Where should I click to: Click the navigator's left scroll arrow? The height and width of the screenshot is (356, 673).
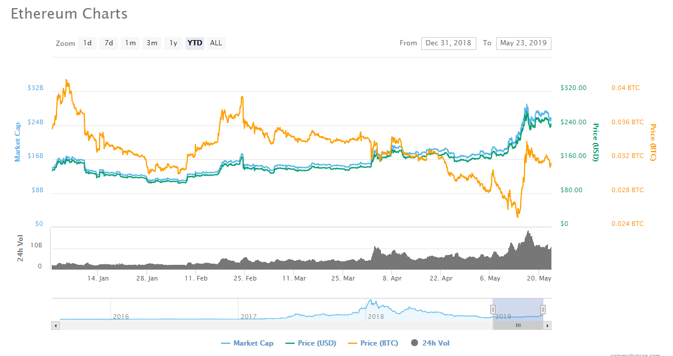click(x=55, y=326)
